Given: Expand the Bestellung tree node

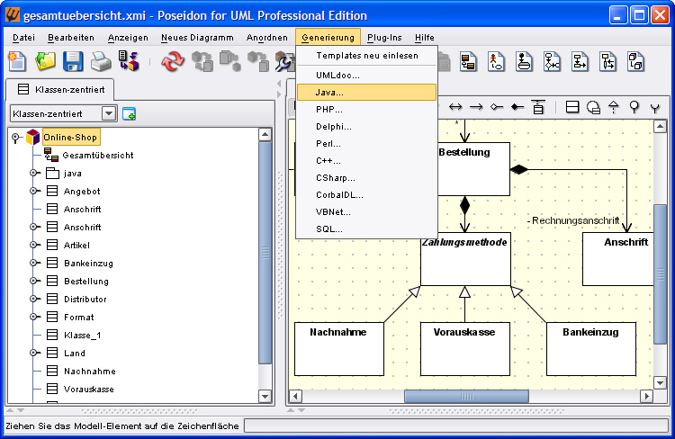Looking at the screenshot, I should pos(34,281).
